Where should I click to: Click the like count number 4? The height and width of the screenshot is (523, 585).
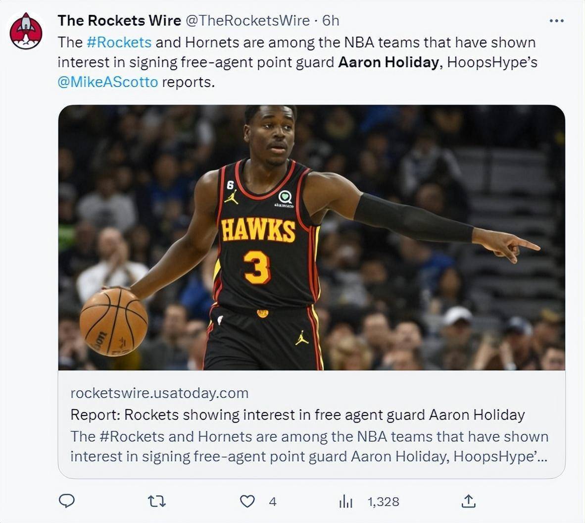(x=273, y=502)
